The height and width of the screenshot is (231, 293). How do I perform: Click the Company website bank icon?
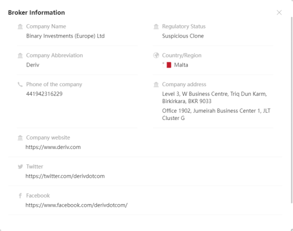(x=20, y=137)
